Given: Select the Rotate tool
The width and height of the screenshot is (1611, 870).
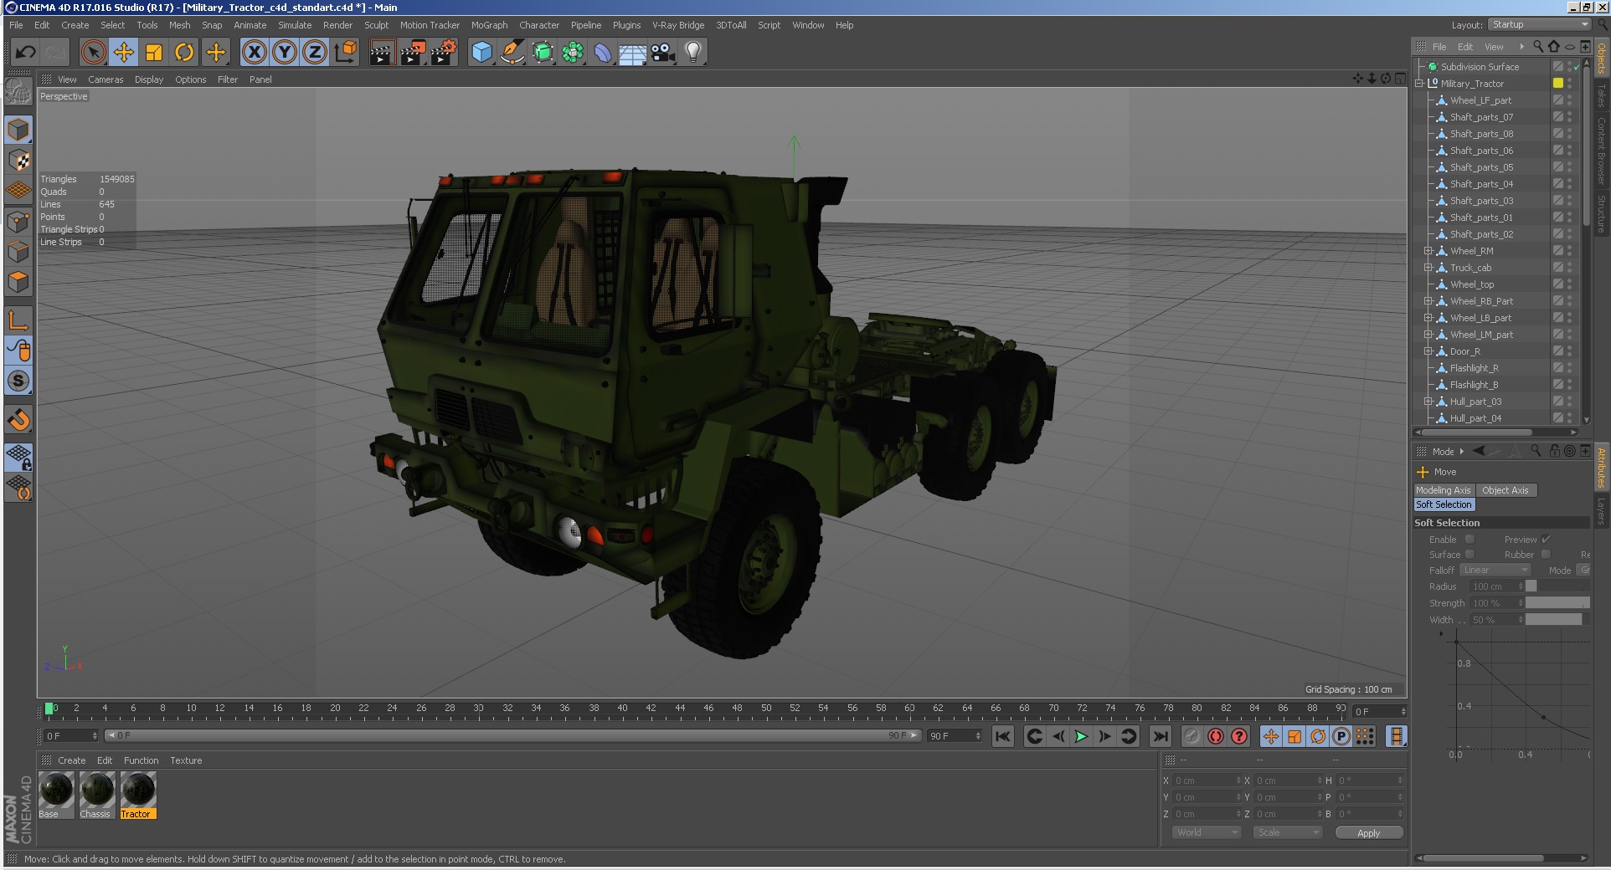Looking at the screenshot, I should coord(184,52).
